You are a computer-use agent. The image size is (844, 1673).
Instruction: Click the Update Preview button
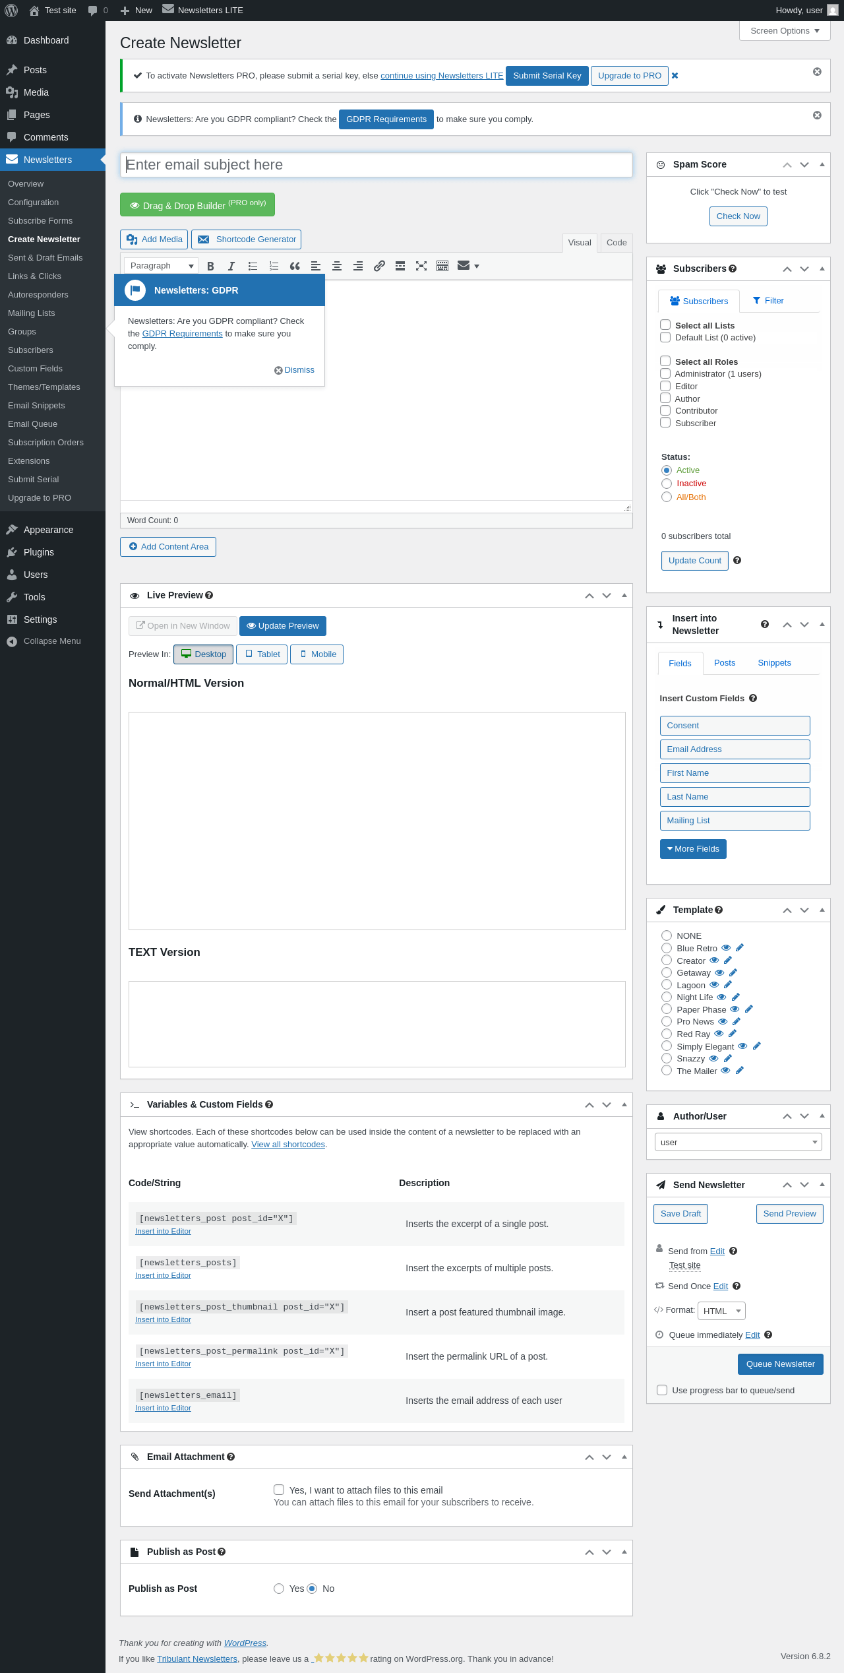tap(283, 626)
